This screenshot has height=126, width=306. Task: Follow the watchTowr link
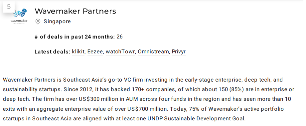coord(120,52)
